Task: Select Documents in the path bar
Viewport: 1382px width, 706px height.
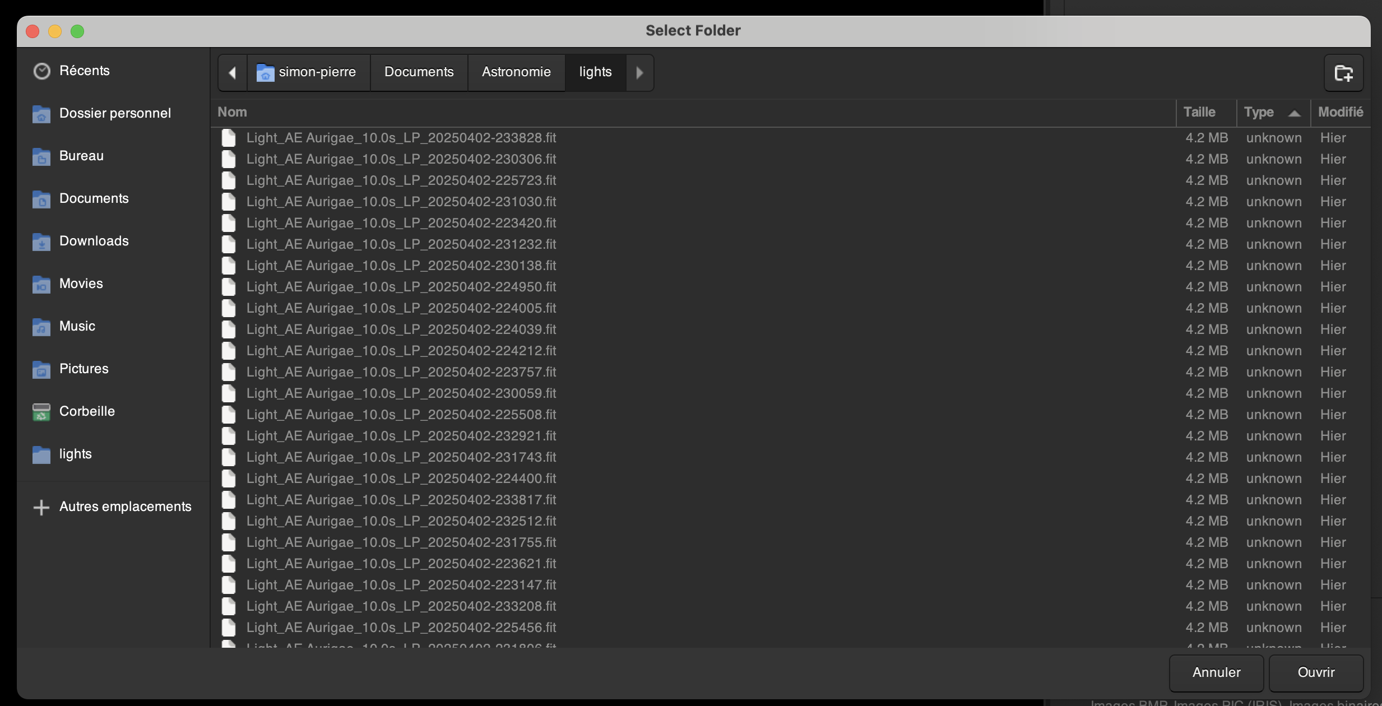Action: (x=419, y=72)
